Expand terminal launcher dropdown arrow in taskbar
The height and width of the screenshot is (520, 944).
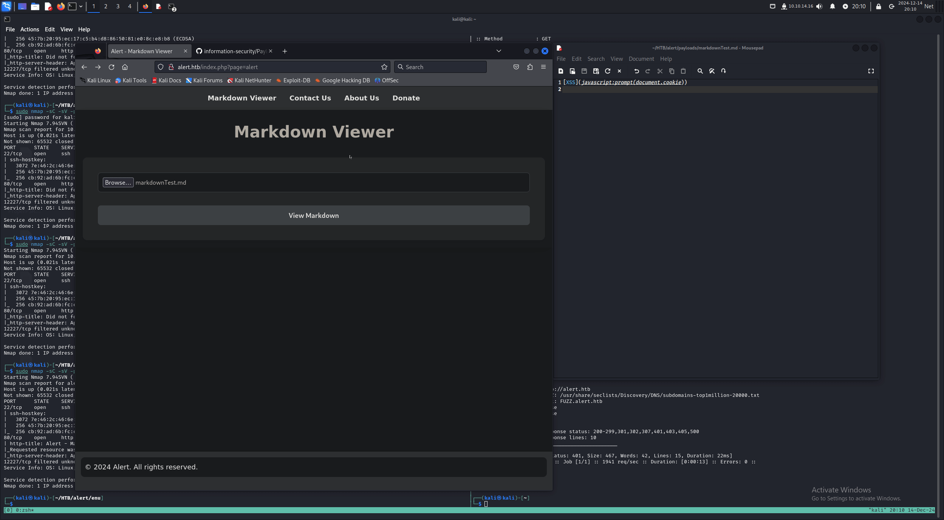[x=81, y=6]
